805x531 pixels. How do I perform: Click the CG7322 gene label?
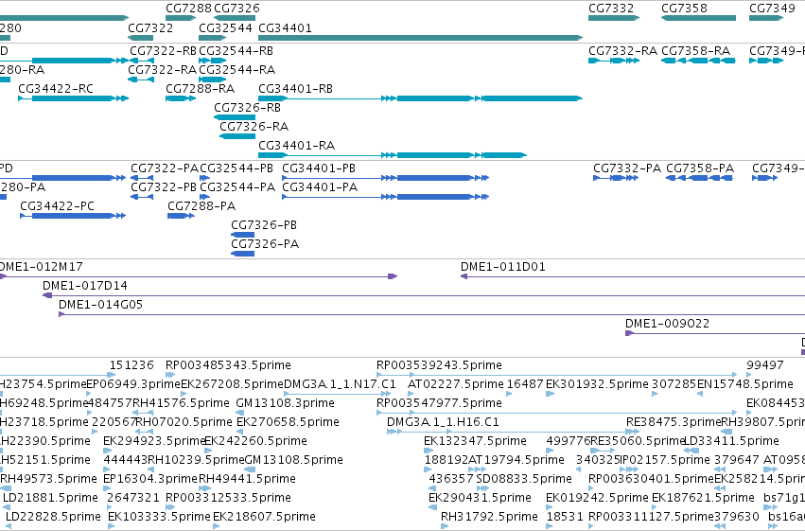tap(150, 27)
